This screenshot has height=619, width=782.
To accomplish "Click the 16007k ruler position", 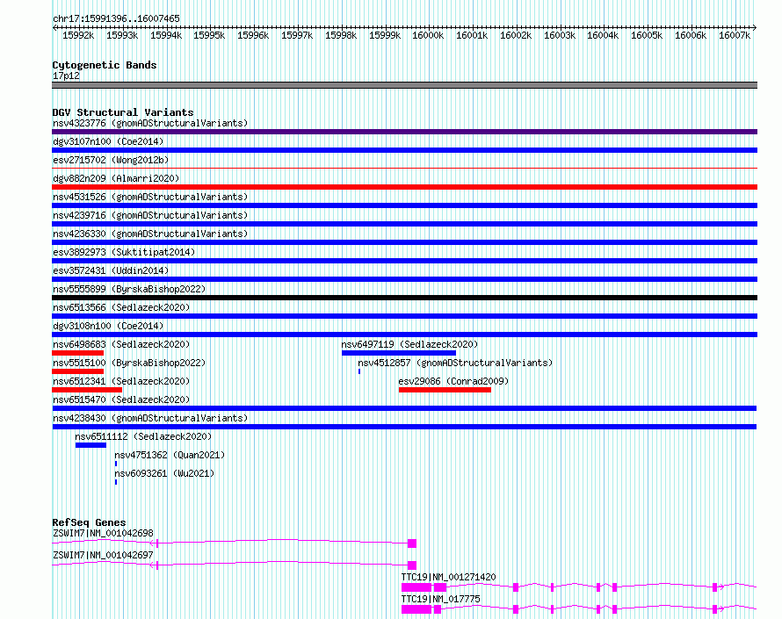I will [735, 35].
